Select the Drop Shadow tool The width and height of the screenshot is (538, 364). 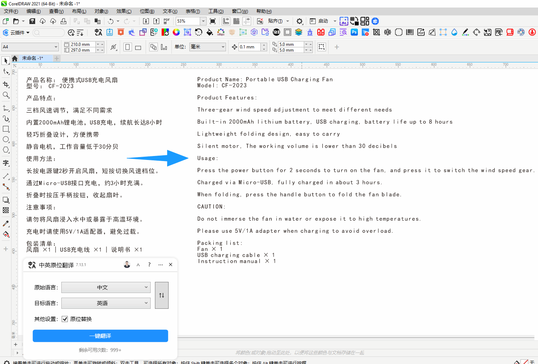[x=6, y=200]
